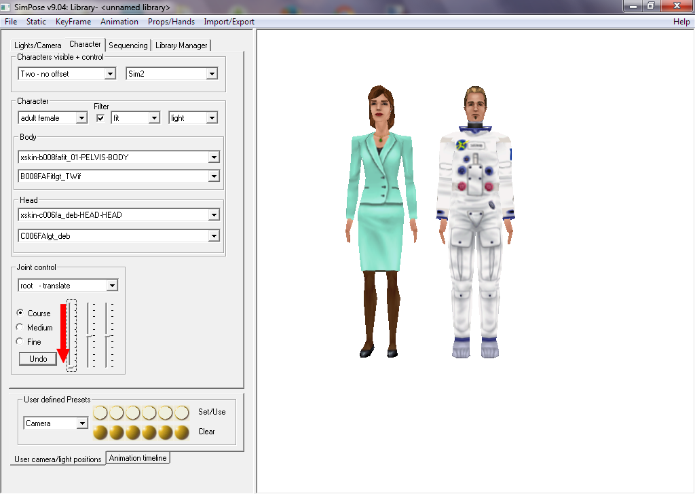Screen dimensions: 695x494
Task: Click the first Set/Use preset slot
Action: (100, 413)
